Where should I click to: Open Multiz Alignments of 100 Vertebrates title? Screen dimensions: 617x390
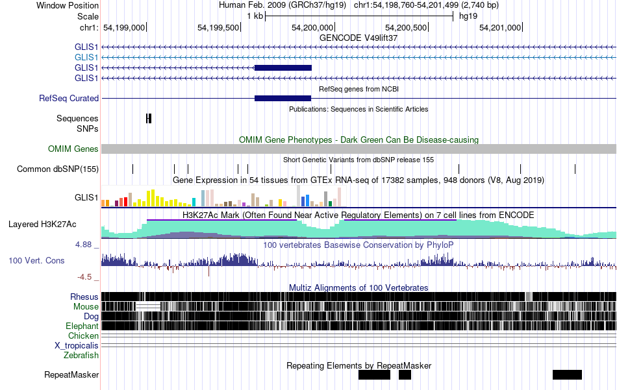tap(359, 287)
